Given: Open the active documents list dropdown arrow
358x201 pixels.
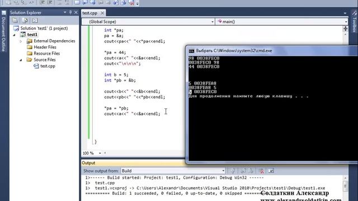Looking at the screenshot, I should pyautogui.click(x=345, y=13).
